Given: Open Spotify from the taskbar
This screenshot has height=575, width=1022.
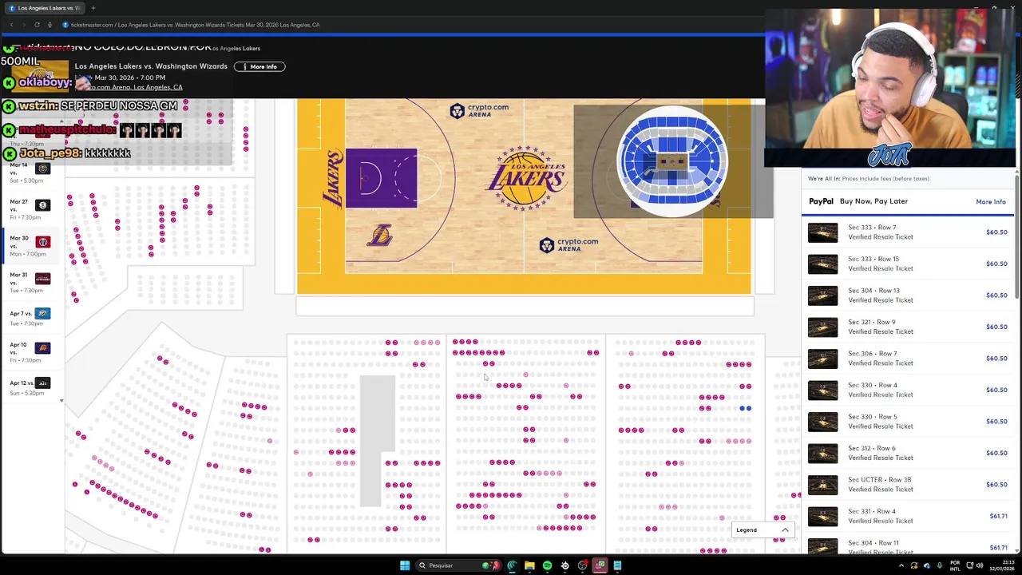Looking at the screenshot, I should coord(547,565).
